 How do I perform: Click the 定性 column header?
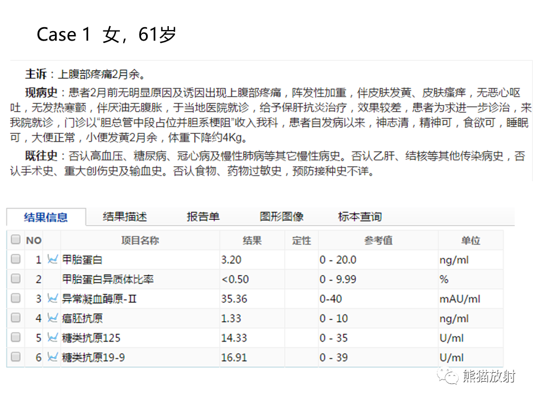coord(301,241)
